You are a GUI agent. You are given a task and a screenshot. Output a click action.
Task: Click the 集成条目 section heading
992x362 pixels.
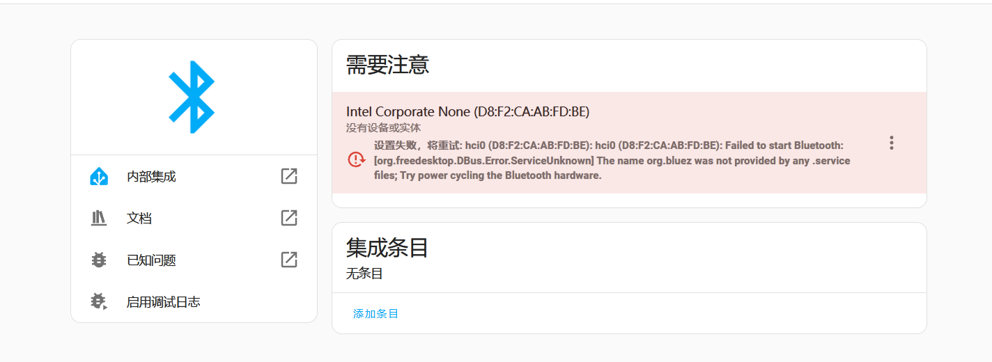point(388,248)
